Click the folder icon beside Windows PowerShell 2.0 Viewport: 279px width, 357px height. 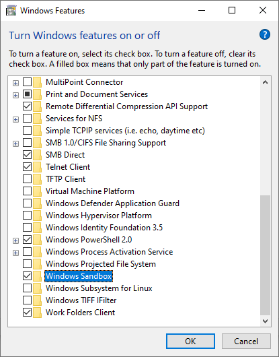(x=37, y=240)
